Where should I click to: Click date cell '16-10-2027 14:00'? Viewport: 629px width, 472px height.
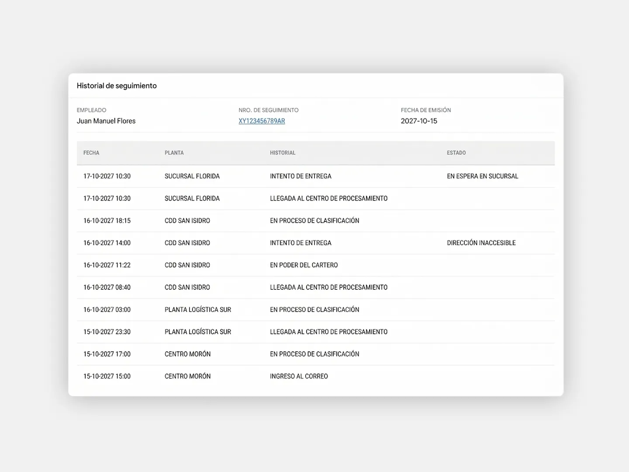tap(107, 243)
